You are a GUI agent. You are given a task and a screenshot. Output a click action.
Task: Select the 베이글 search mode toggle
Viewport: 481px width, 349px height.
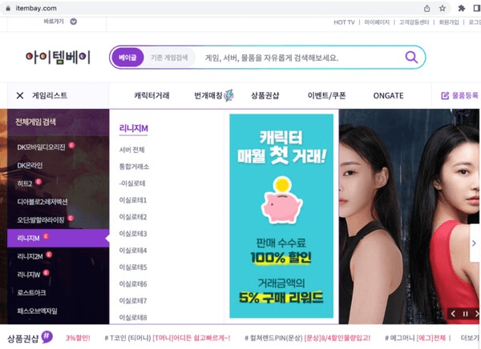pos(127,58)
